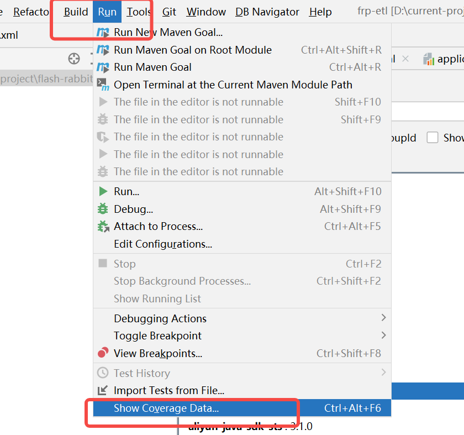Toggle the Show checkbox beside groupId
This screenshot has height=435, width=464.
point(432,138)
